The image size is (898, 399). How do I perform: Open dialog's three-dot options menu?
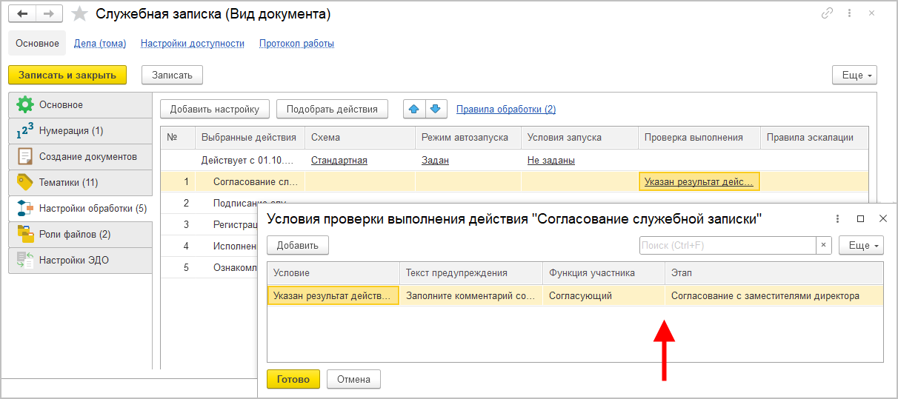[837, 218]
